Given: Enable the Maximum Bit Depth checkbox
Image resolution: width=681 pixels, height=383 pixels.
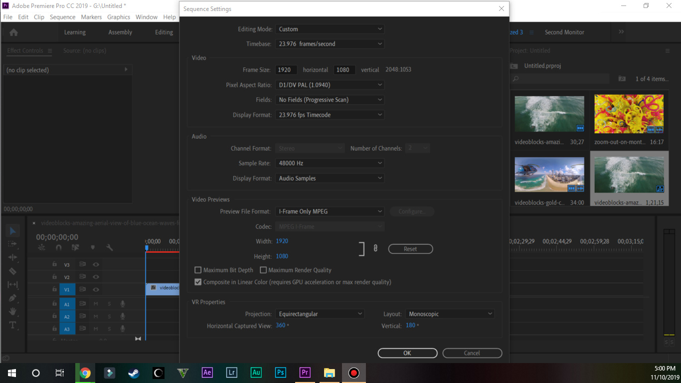Looking at the screenshot, I should (198, 270).
